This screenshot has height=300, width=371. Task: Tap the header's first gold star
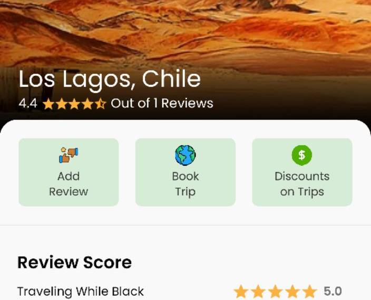click(48, 104)
